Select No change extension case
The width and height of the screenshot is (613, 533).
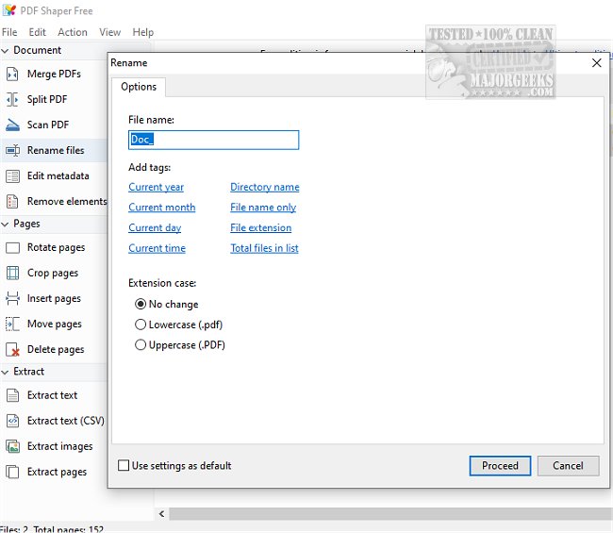click(140, 304)
